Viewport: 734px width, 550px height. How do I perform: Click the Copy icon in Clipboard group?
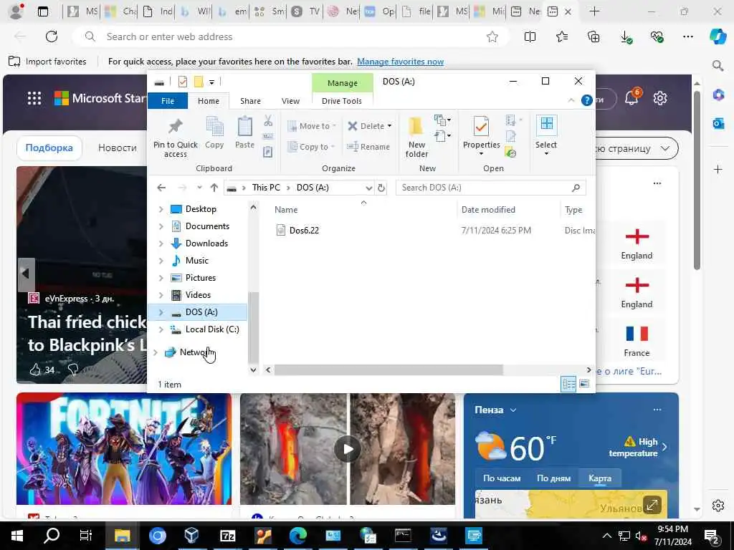click(x=214, y=127)
